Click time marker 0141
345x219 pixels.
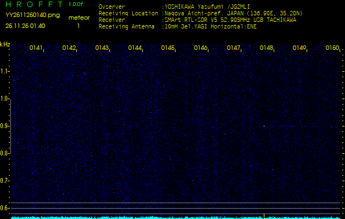point(36,48)
